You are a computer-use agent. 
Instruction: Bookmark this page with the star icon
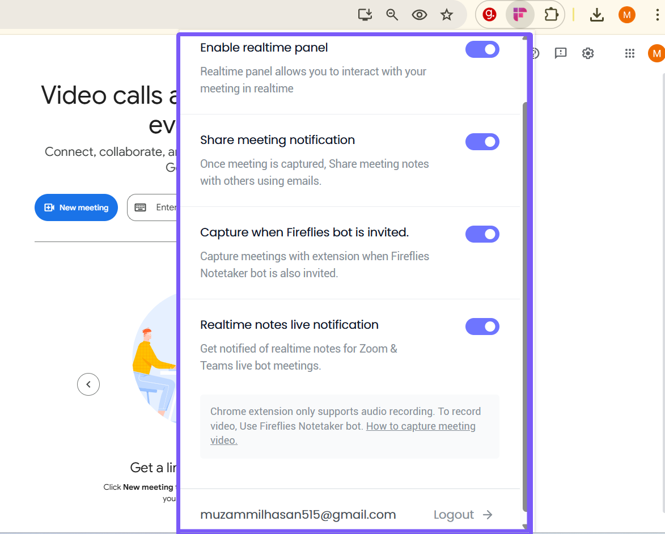coord(447,15)
